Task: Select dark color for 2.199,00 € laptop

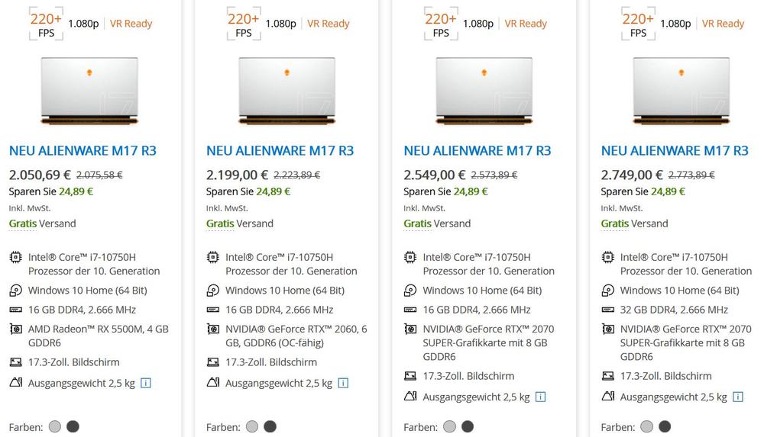Action: tap(270, 426)
